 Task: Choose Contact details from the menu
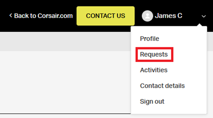(x=162, y=86)
